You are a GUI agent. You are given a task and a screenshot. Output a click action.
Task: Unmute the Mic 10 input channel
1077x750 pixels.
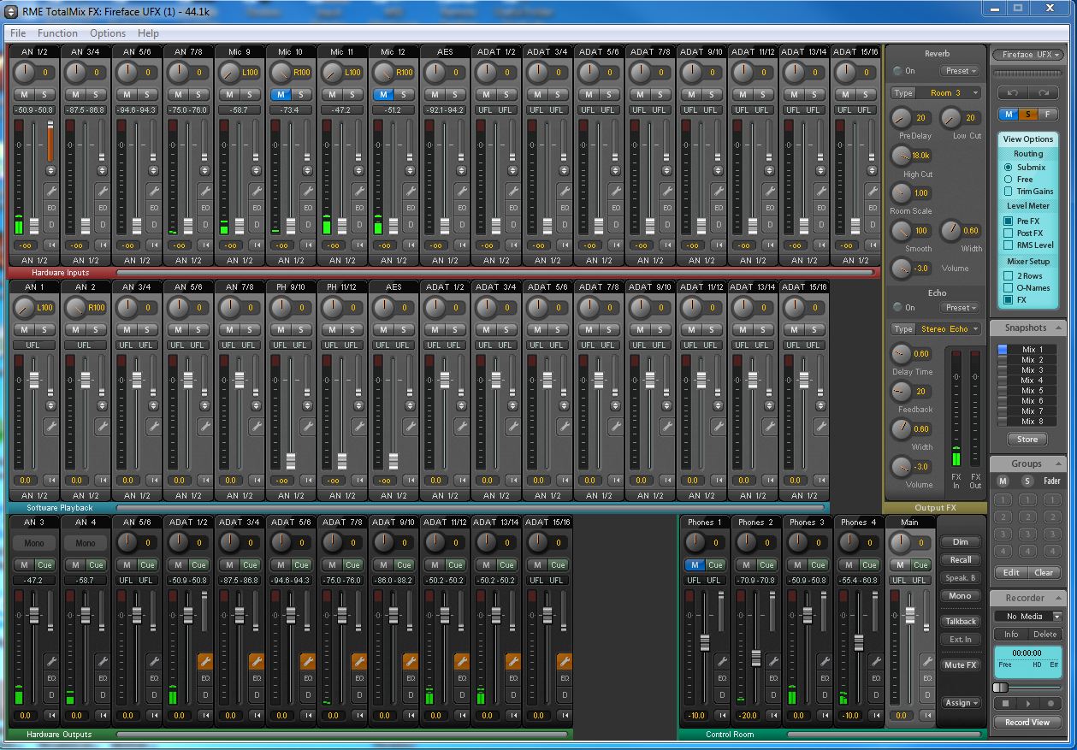pyautogui.click(x=281, y=94)
